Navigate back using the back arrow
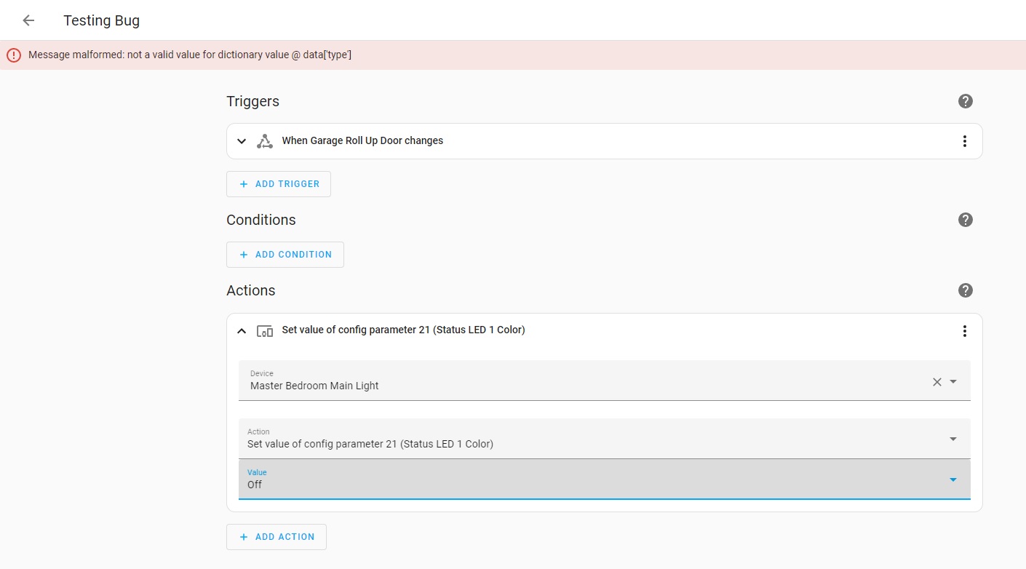1026x569 pixels. 28,20
